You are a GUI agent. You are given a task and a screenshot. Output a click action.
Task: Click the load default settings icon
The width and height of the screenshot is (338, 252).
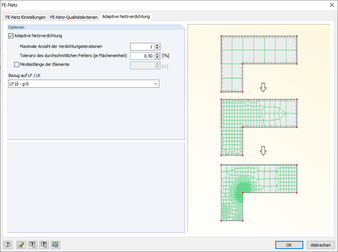32,245
